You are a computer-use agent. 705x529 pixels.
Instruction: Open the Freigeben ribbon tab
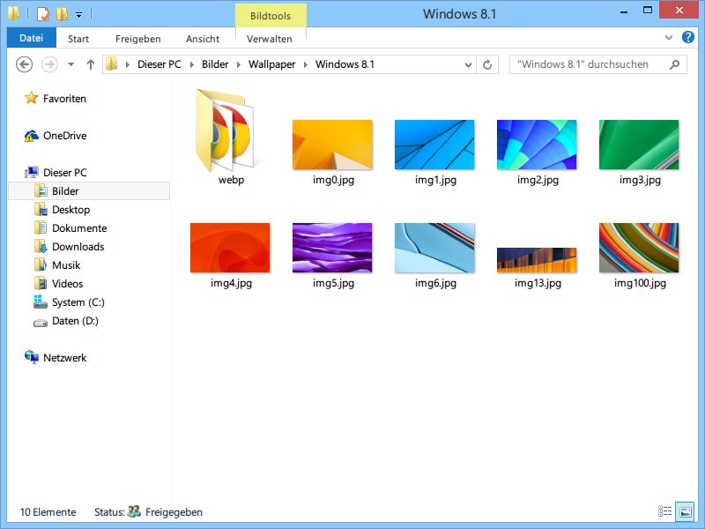pyautogui.click(x=137, y=39)
